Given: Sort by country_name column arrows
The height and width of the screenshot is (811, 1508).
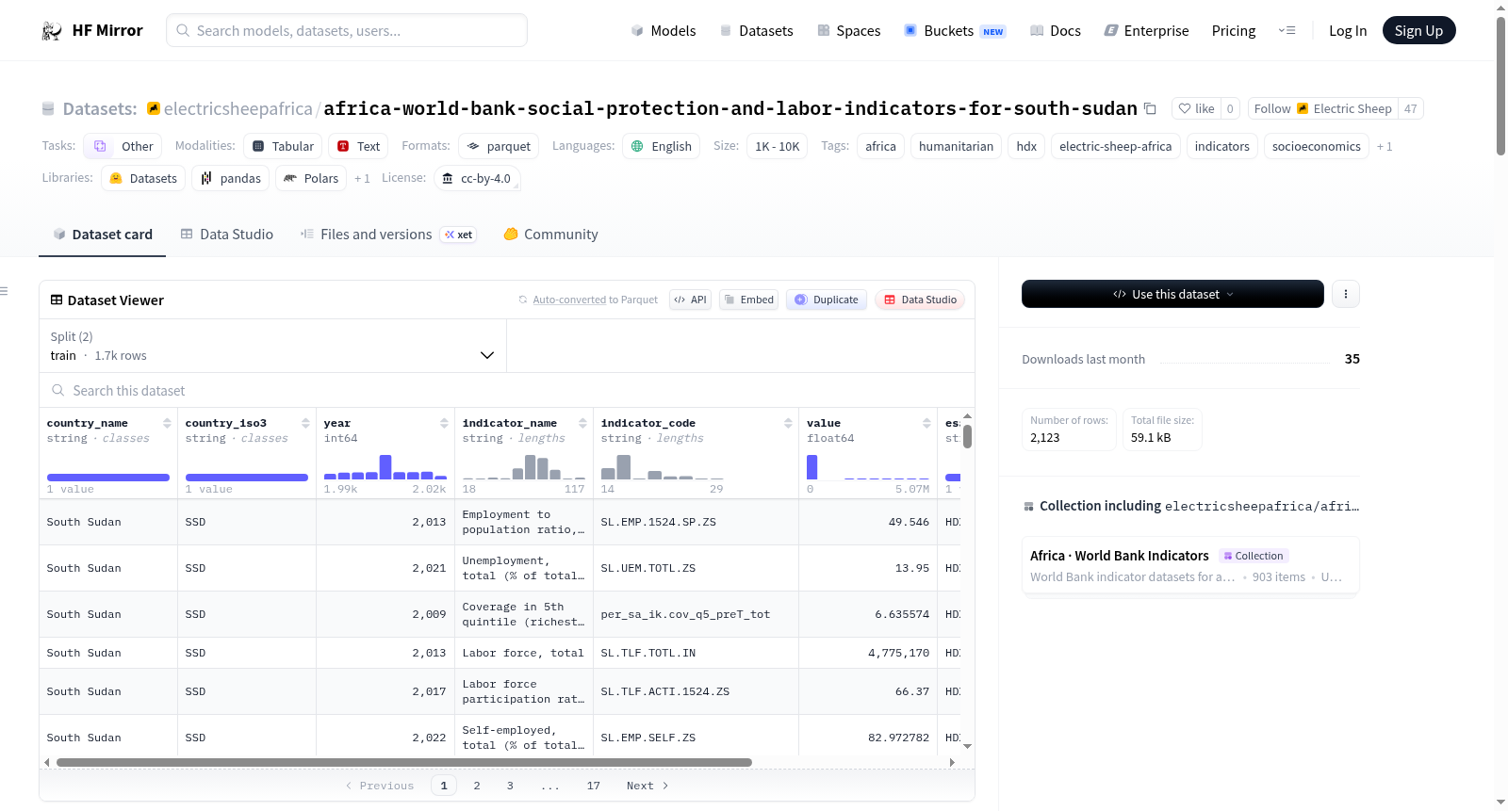Looking at the screenshot, I should pos(167,423).
